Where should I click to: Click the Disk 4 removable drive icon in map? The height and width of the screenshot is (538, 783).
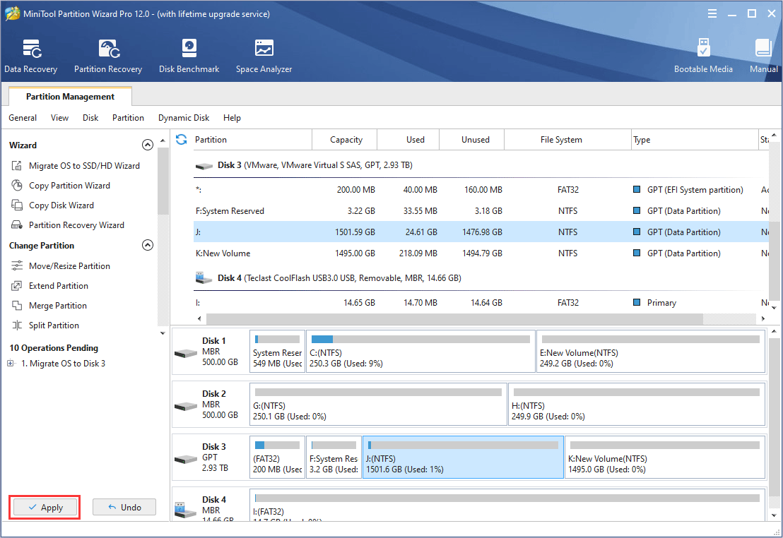coord(186,510)
